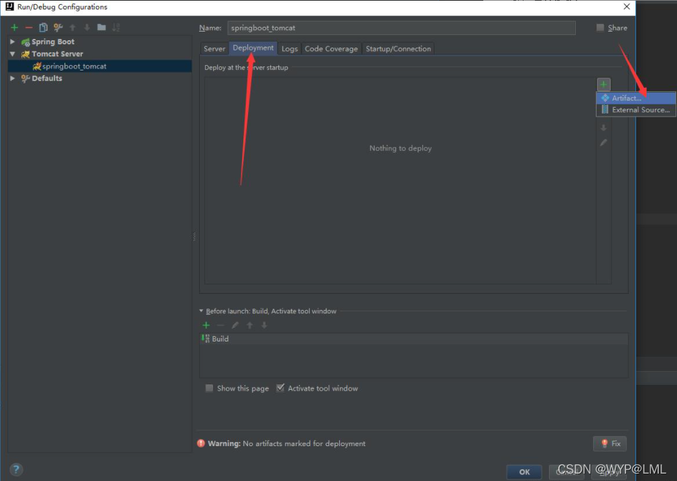The image size is (677, 481).
Task: Create new folder icon in configurations toolbar
Action: (101, 28)
